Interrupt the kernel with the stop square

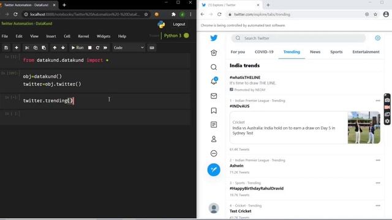pyautogui.click(x=90, y=48)
